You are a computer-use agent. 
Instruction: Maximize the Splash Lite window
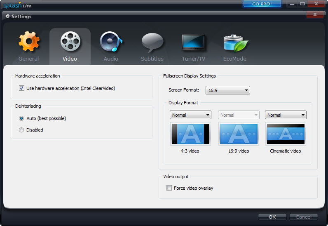click(x=302, y=4)
